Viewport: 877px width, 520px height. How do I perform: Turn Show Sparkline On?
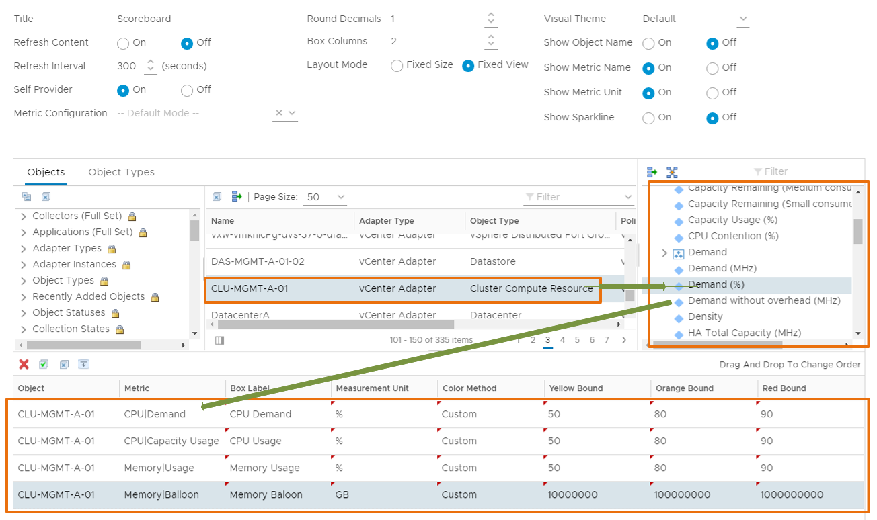point(648,118)
